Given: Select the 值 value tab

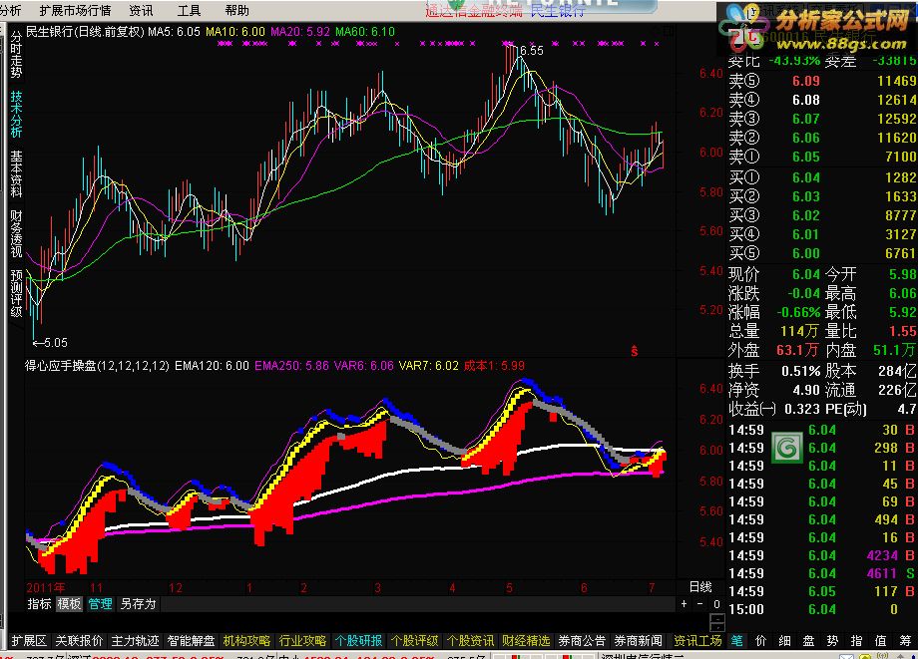Looking at the screenshot, I should pos(880,641).
